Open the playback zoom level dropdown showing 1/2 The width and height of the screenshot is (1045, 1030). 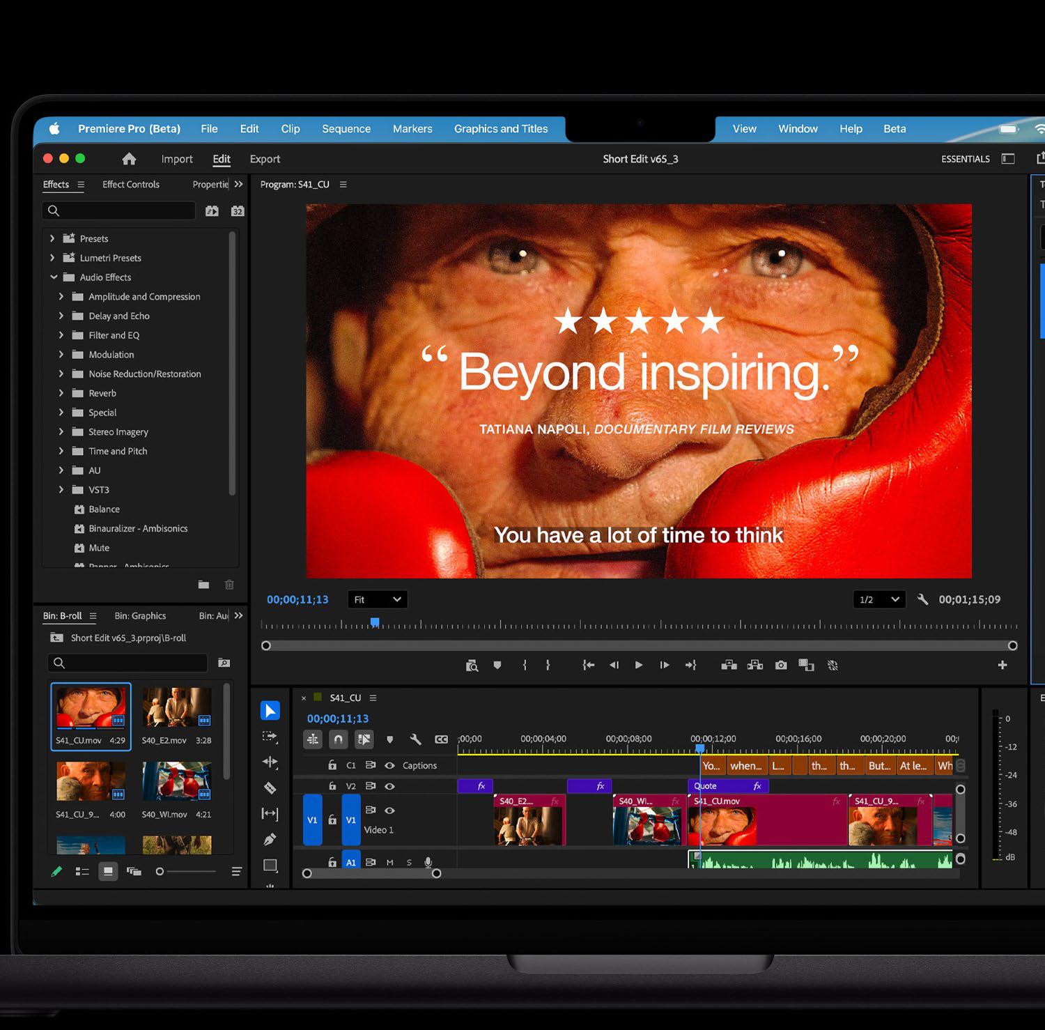(x=879, y=599)
